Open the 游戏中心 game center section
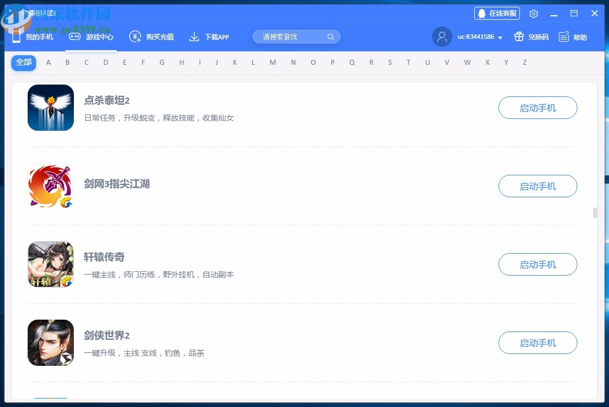This screenshot has height=407, width=609. tap(90, 36)
